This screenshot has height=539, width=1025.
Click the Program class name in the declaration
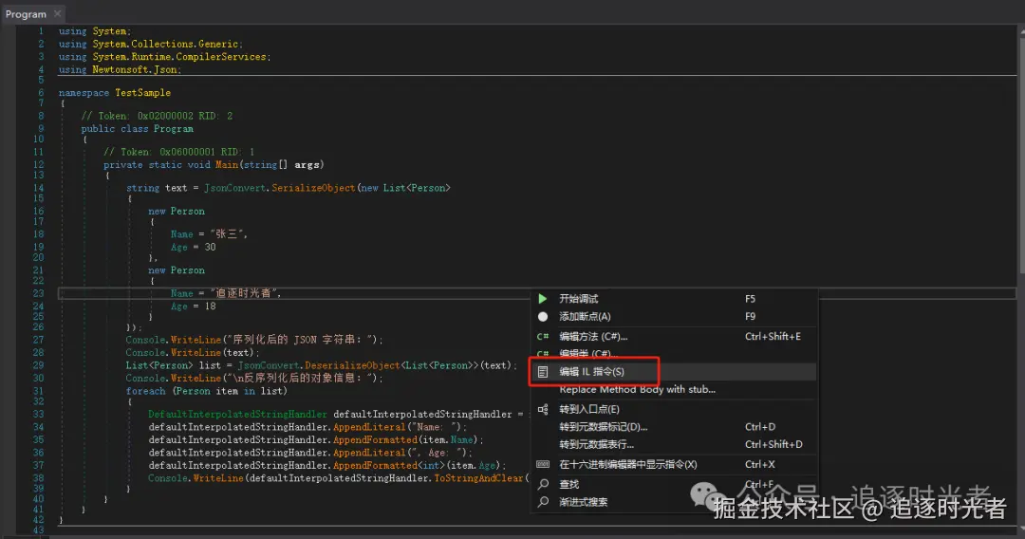174,129
